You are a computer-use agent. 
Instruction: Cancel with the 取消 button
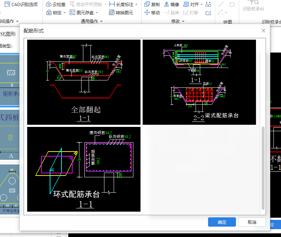[252, 222]
